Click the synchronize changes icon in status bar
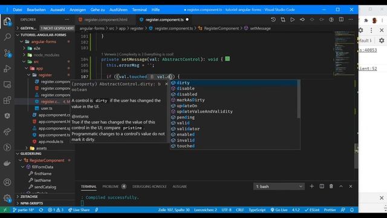Screen dimensions: 387x218 pyautogui.click(x=41, y=210)
